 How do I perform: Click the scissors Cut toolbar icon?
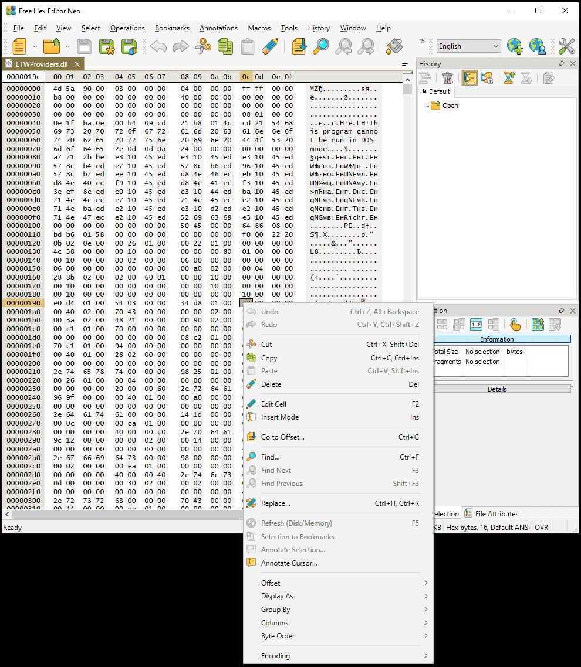203,46
